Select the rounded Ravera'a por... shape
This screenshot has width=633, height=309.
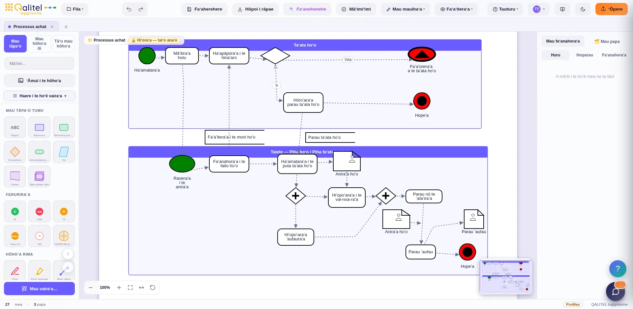coord(64,127)
